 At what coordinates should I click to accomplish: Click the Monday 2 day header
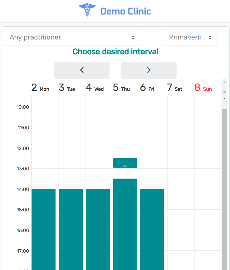40,88
